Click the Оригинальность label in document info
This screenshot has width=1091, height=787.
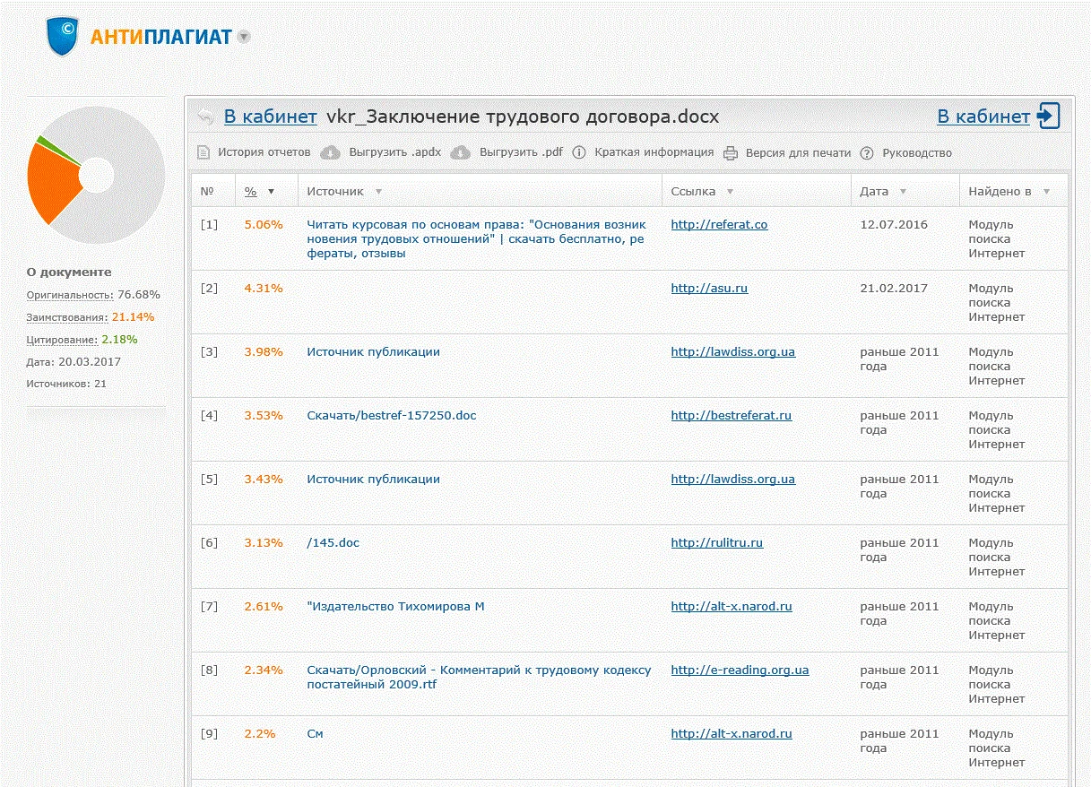70,295
